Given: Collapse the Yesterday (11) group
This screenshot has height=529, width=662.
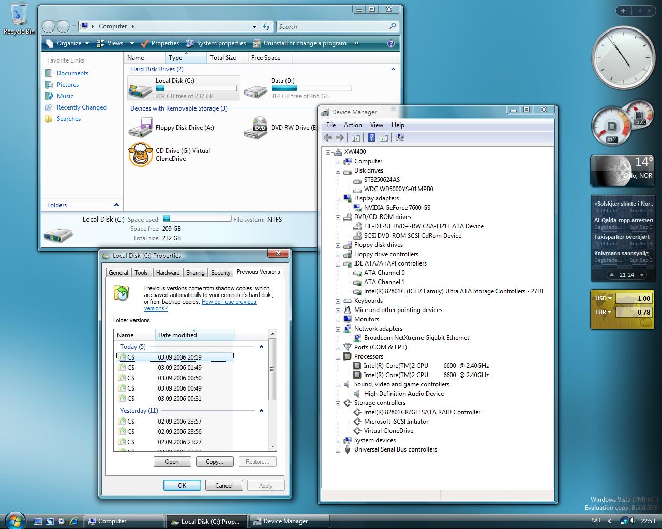Looking at the screenshot, I should 261,411.
